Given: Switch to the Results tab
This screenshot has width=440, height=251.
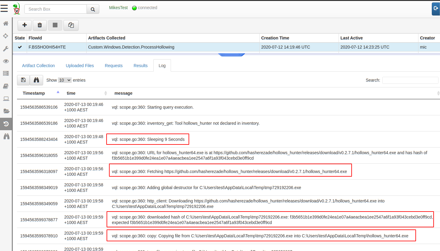Looking at the screenshot, I should click(141, 66).
